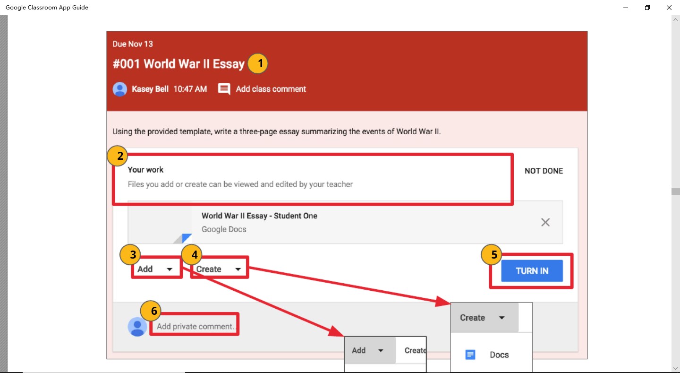Restore down the app guide window
This screenshot has height=373, width=680.
647,8
